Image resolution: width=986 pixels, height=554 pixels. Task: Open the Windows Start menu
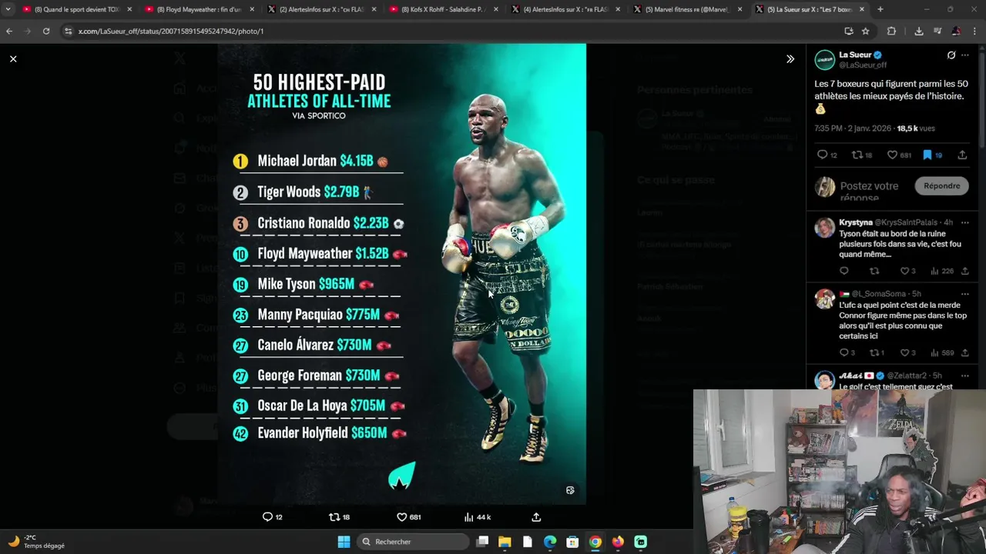[344, 542]
